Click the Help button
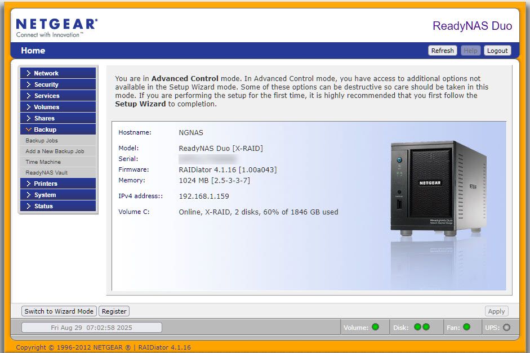This screenshot has height=353, width=530. click(x=470, y=50)
